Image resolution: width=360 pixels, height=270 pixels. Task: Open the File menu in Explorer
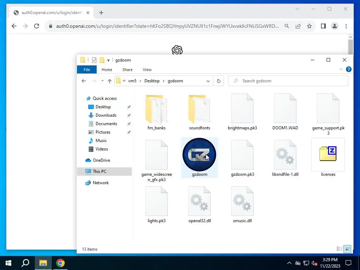(87, 70)
